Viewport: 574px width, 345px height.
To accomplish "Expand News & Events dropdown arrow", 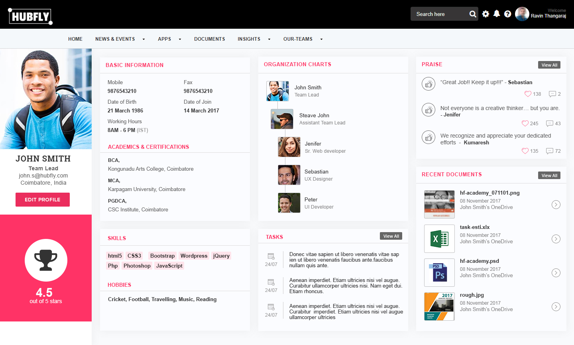I will [143, 39].
